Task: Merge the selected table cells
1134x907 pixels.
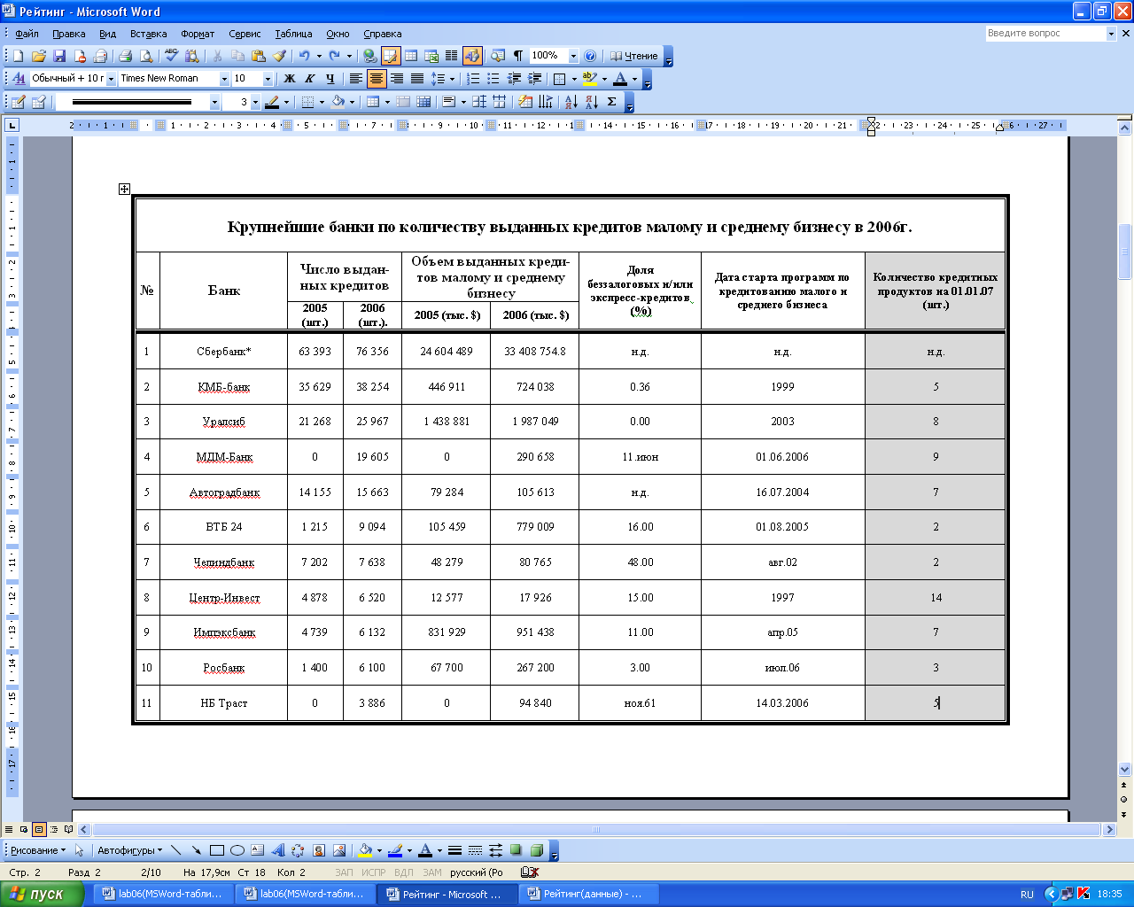Action: (403, 102)
